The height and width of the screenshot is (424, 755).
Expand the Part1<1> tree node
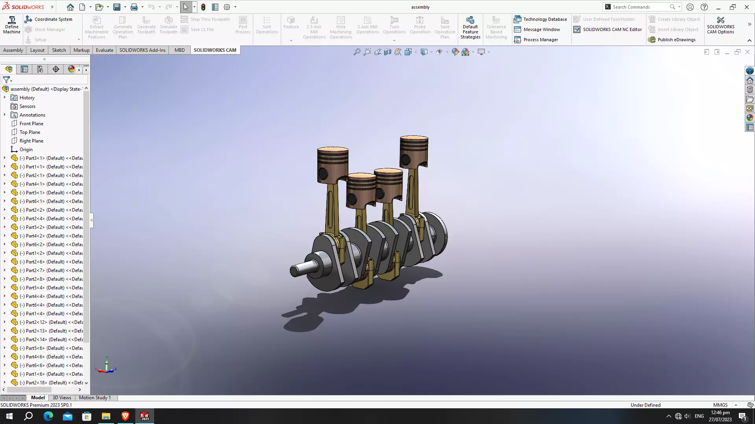coord(5,166)
